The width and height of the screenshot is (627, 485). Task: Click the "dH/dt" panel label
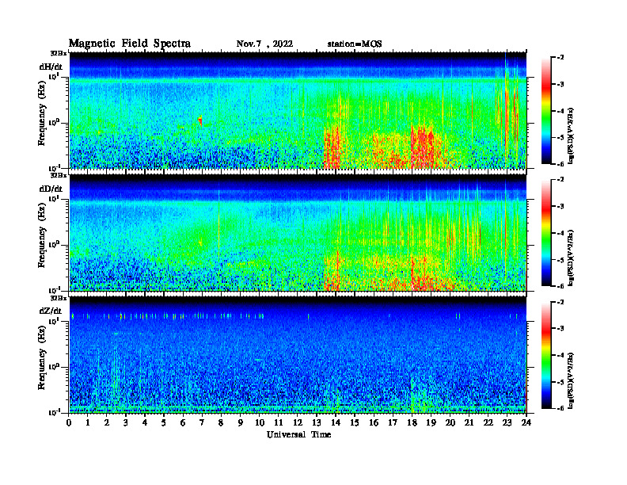coord(51,67)
